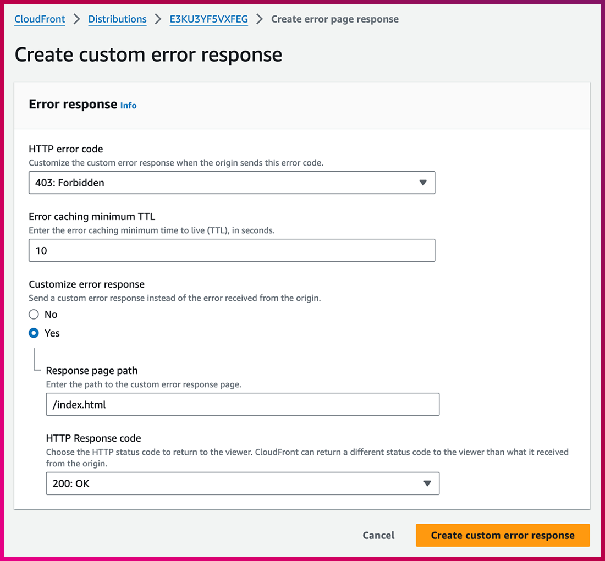Click the Response page path input field
Image resolution: width=605 pixels, height=561 pixels.
point(242,404)
